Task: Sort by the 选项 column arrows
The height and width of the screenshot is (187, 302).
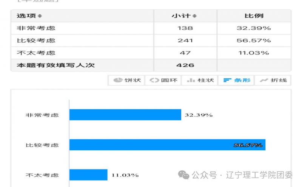Action: click(x=40, y=16)
